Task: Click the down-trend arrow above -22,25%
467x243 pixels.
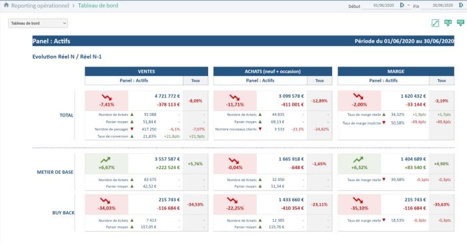Action: pos(232,200)
